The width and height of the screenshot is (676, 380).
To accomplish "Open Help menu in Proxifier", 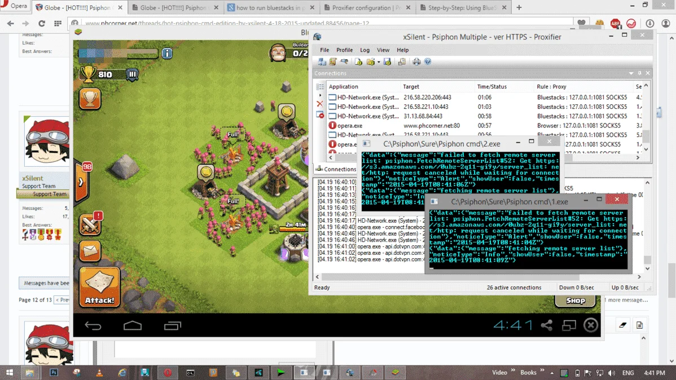I will [x=402, y=50].
